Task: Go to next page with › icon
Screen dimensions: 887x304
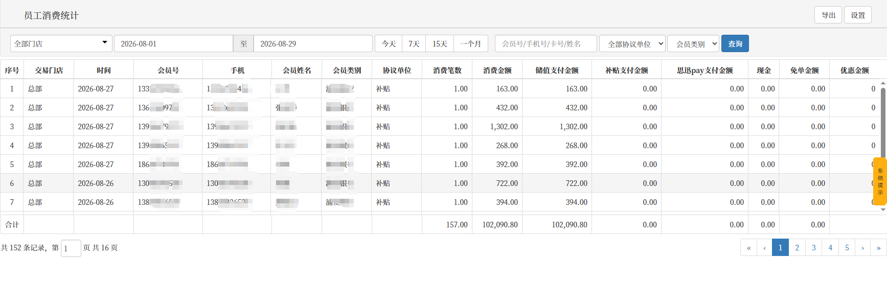Action: tap(863, 248)
